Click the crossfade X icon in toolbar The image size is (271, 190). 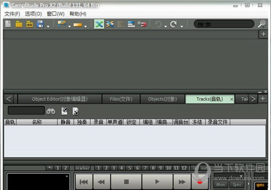(x=99, y=24)
